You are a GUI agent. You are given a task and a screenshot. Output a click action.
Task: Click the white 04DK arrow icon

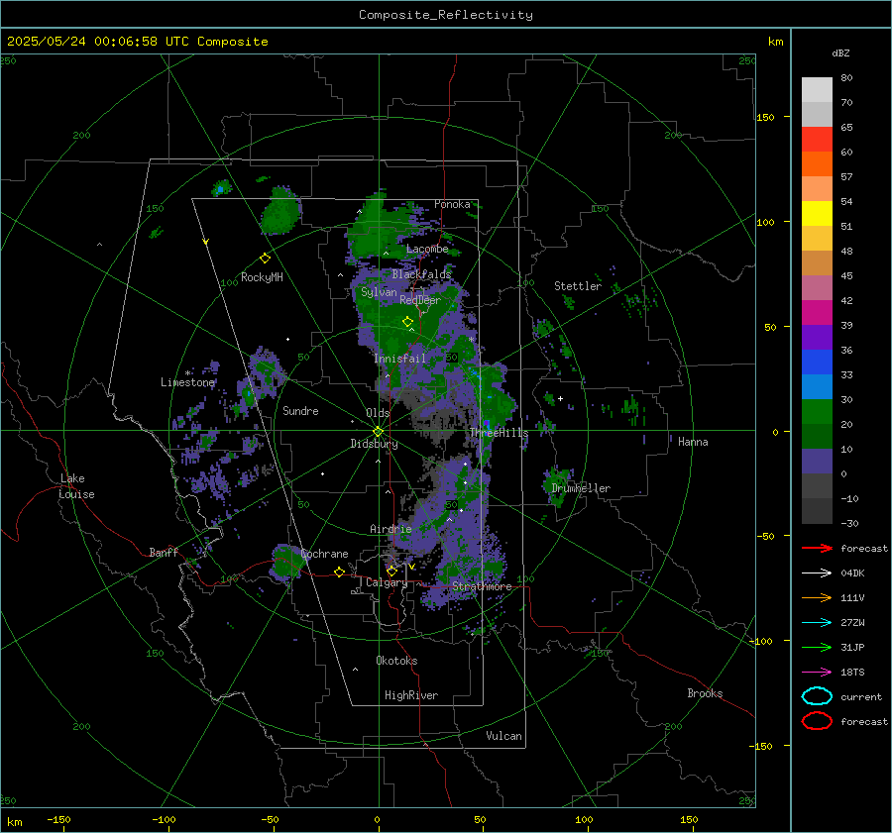[817, 573]
